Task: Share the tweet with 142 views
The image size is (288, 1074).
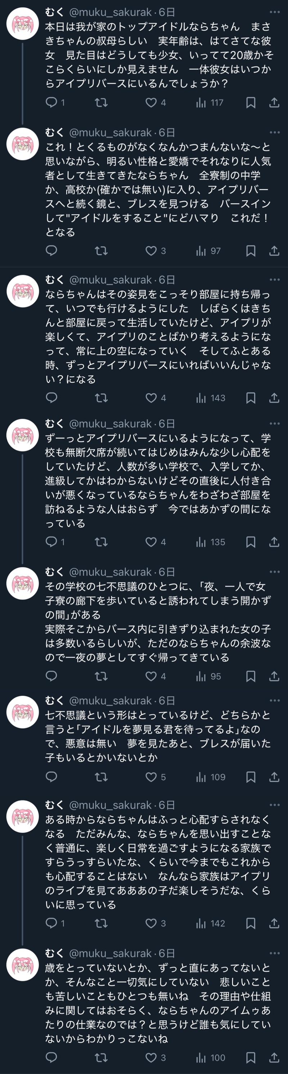Action: tap(274, 923)
